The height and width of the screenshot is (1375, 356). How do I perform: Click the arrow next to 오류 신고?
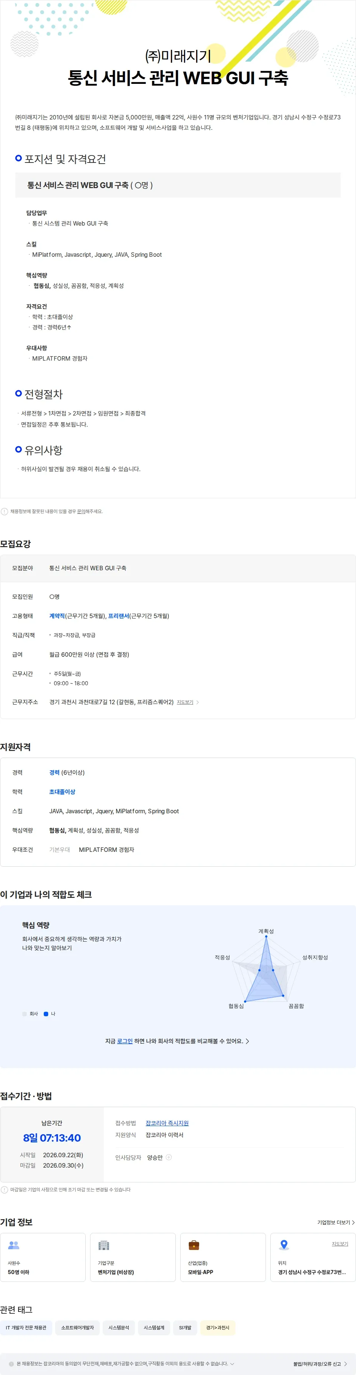[x=346, y=1364]
